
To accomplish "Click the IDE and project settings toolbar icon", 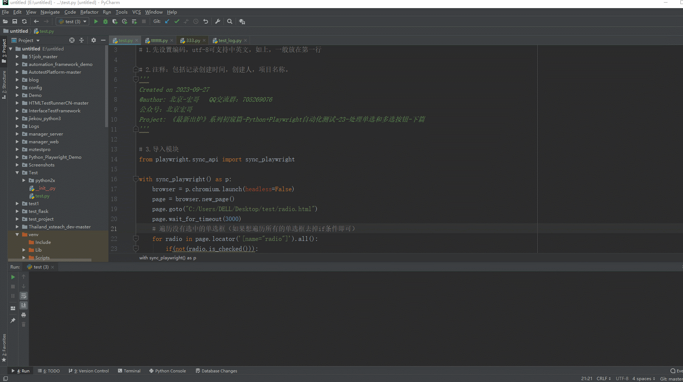I will [x=242, y=21].
